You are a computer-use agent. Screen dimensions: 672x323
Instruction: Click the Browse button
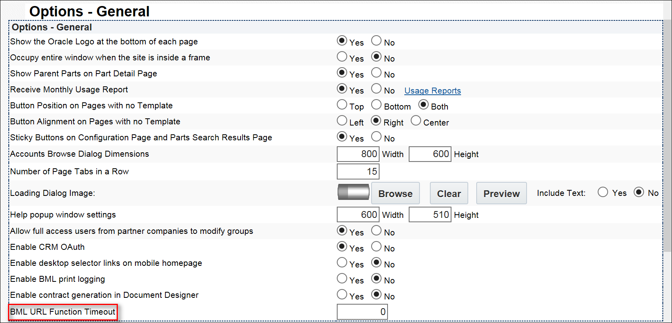point(395,193)
